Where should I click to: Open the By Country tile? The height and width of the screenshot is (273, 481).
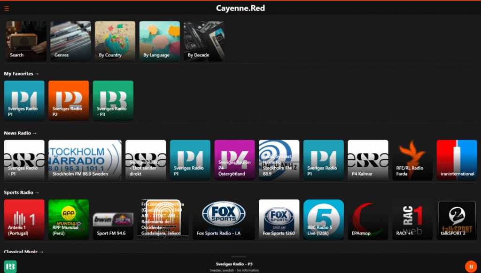pos(115,41)
